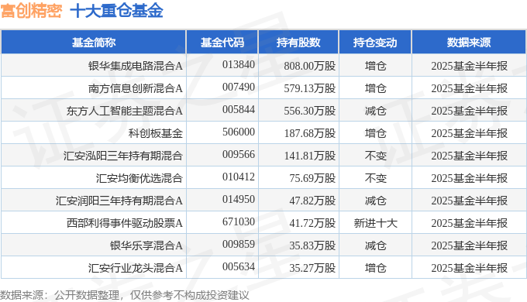Click fund code 009566
The image size is (527, 302).
(x=239, y=155)
